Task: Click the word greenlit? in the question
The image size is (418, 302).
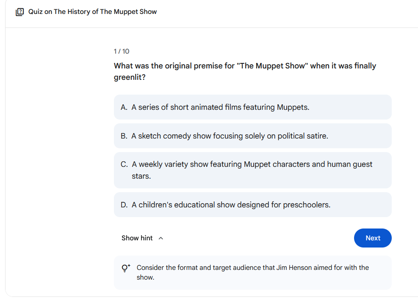Action: (x=130, y=77)
